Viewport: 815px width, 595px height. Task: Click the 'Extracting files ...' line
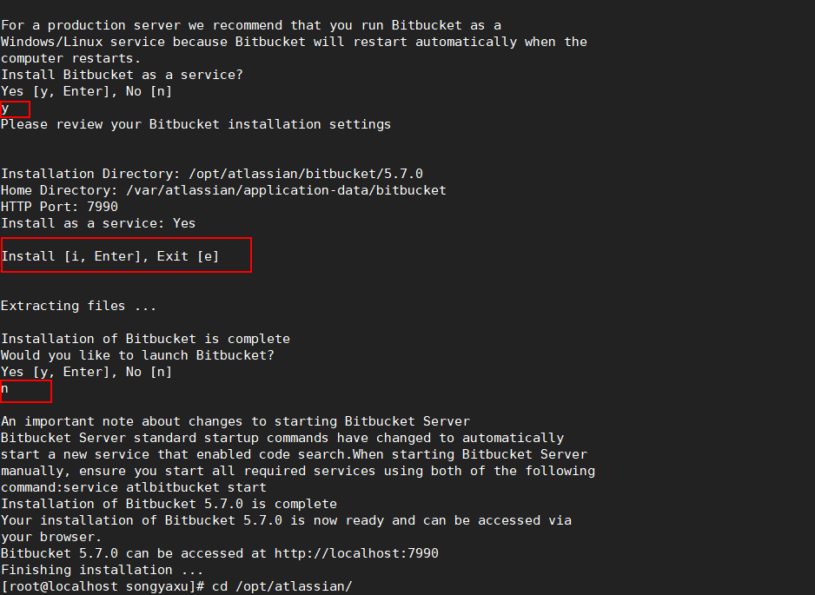pos(78,306)
